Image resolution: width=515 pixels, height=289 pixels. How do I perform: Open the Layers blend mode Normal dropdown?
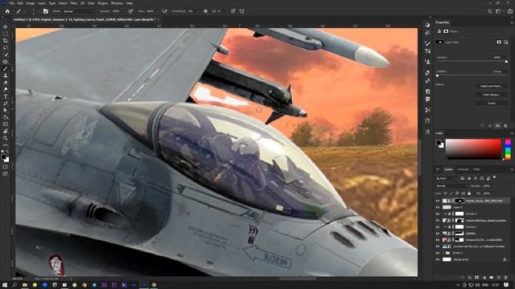tap(451, 185)
